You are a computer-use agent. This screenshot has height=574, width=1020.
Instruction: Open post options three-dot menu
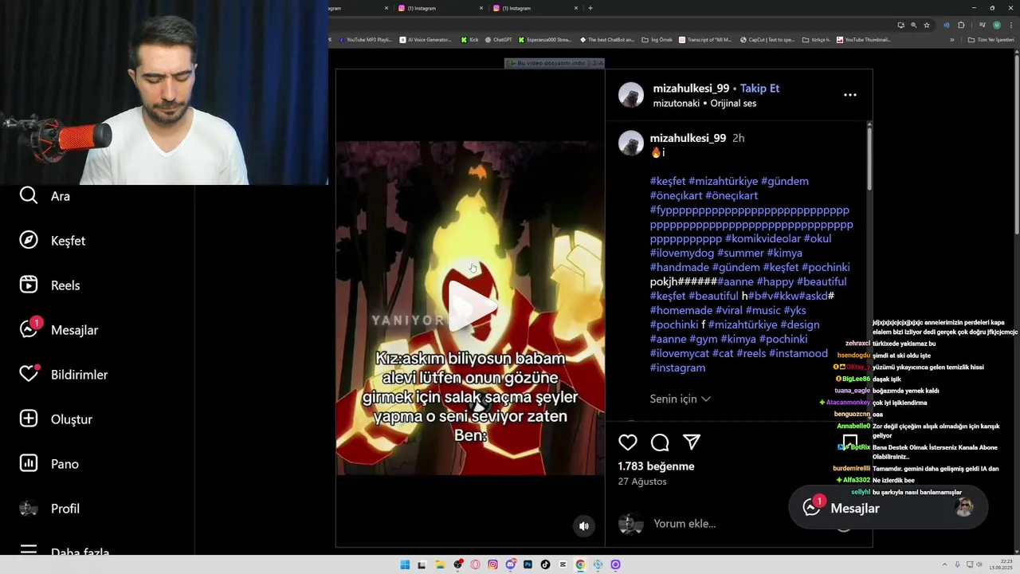pos(850,95)
